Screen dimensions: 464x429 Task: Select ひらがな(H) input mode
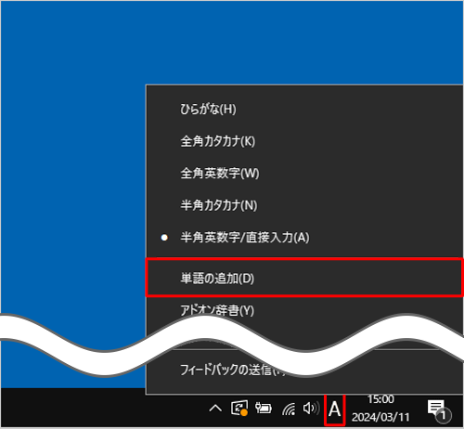[x=304, y=109]
